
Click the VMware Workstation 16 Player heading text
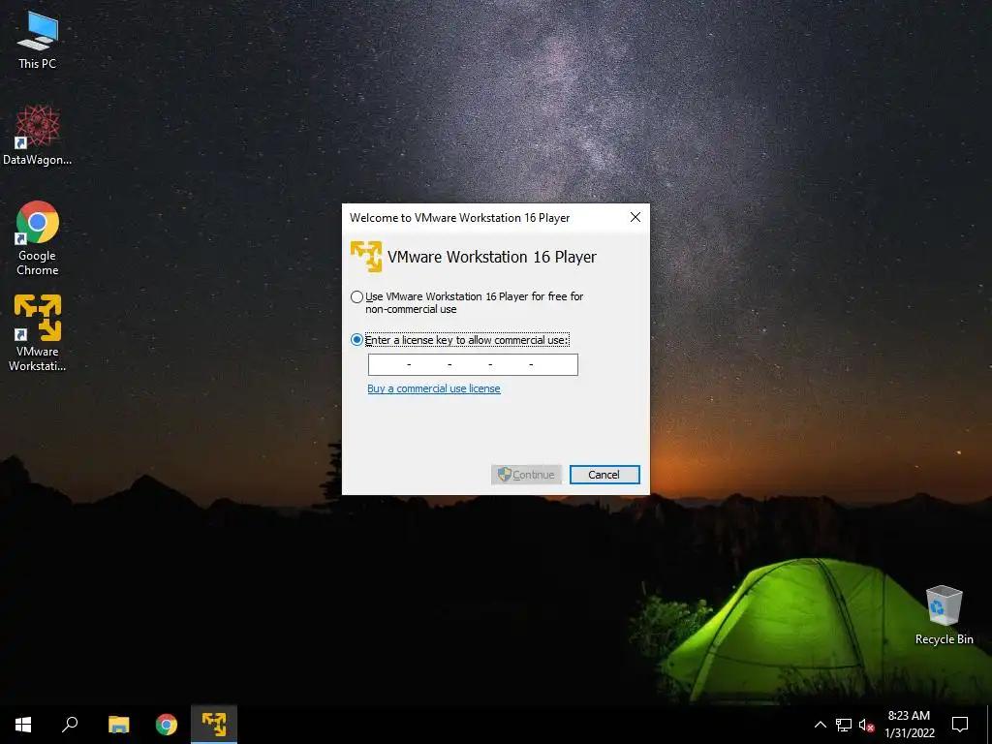click(x=492, y=257)
